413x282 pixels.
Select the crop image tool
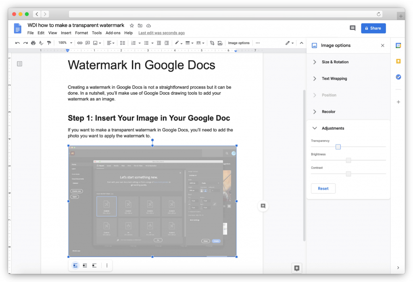click(x=212, y=43)
